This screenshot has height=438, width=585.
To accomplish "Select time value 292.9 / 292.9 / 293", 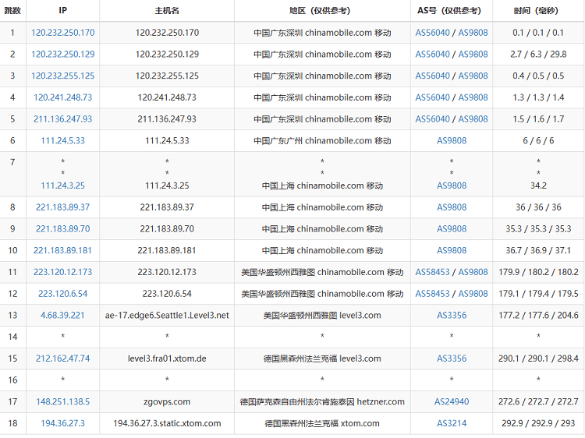I will coord(538,423).
